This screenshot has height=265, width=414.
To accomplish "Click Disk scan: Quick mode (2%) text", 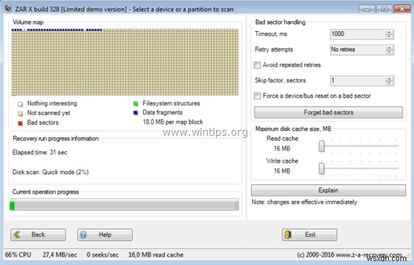I will pos(50,172).
